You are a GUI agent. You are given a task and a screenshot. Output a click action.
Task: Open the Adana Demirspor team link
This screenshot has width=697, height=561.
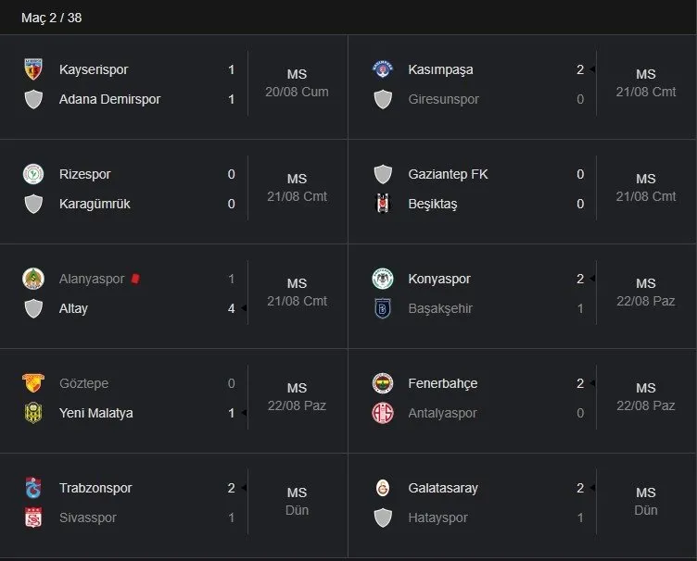click(x=109, y=99)
